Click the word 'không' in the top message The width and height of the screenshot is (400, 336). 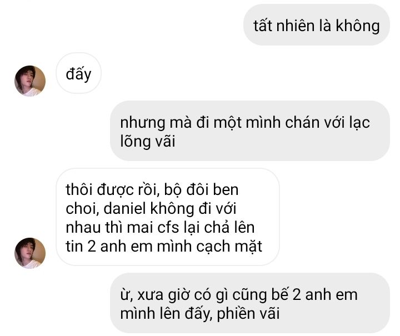click(x=357, y=26)
